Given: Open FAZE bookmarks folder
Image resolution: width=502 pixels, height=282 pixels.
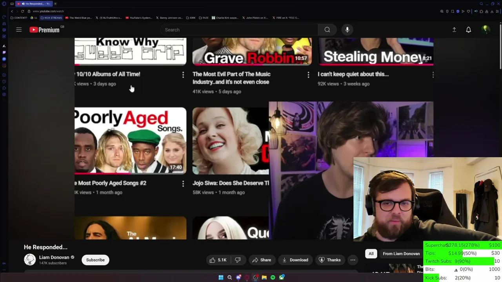Looking at the screenshot, I should click(204, 18).
